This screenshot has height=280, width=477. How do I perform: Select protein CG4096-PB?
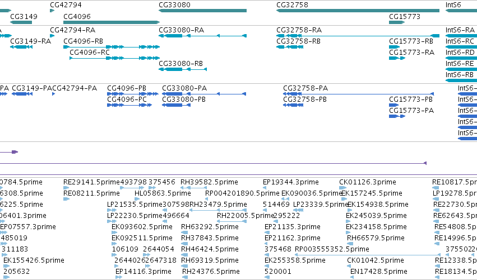(x=133, y=94)
